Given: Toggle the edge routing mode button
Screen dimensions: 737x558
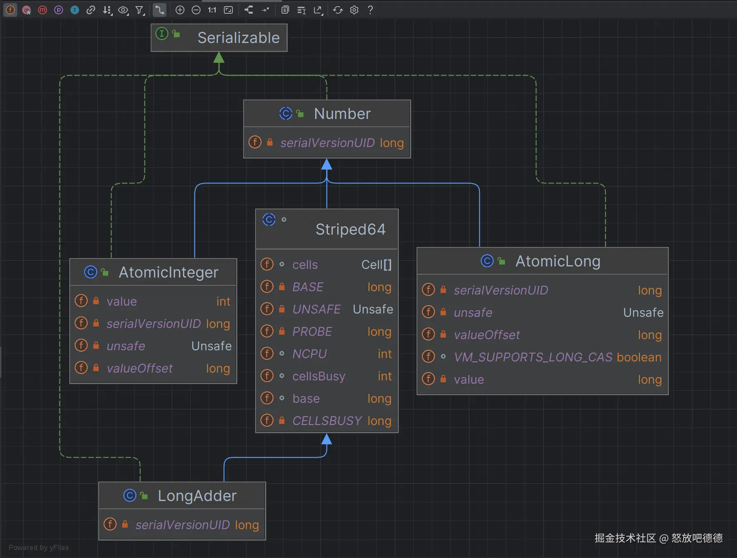Looking at the screenshot, I should click(x=159, y=10).
